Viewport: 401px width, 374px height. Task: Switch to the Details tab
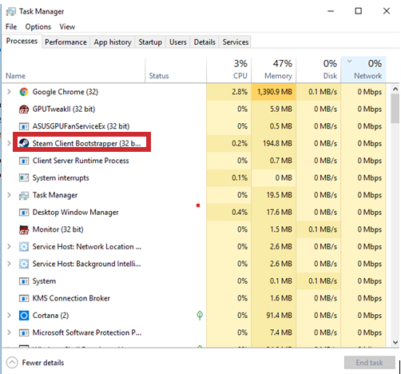(x=204, y=42)
